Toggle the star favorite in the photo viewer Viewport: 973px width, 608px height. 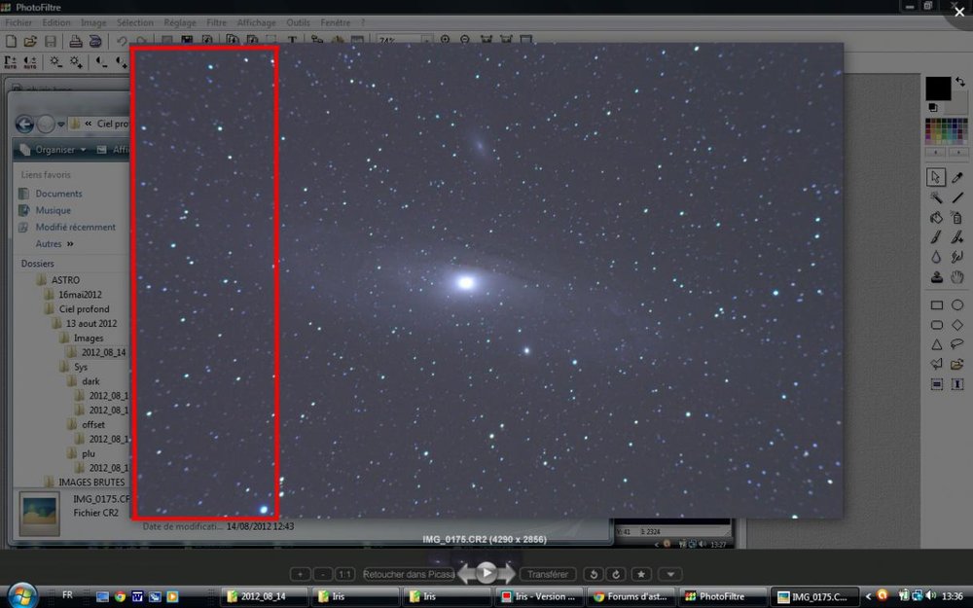tap(641, 575)
